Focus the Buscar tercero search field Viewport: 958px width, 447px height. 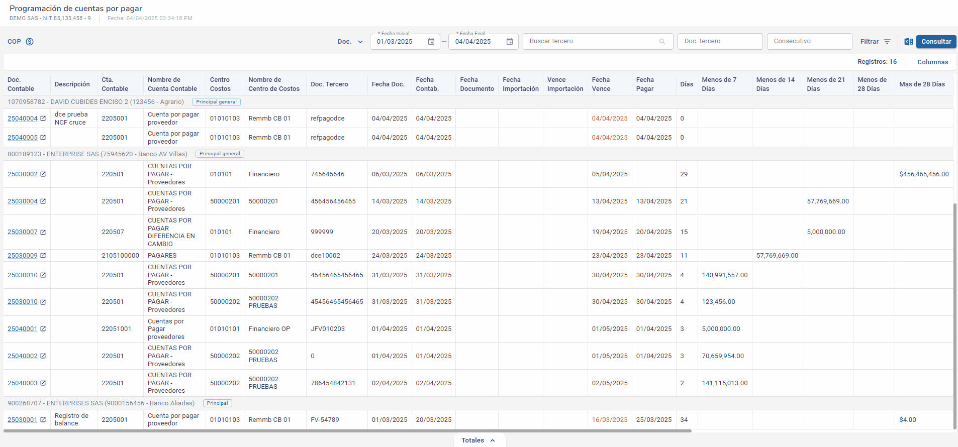click(598, 42)
